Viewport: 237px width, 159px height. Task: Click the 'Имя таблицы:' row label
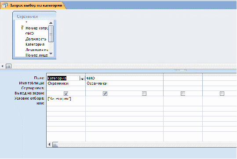click(x=32, y=83)
